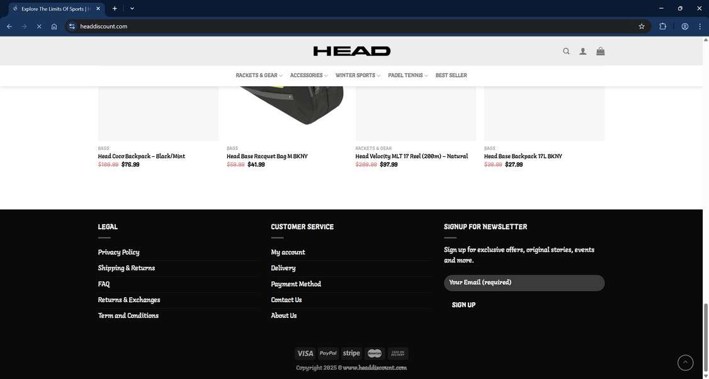The width and height of the screenshot is (709, 379).
Task: Expand the Winter Sports menu
Action: click(358, 76)
